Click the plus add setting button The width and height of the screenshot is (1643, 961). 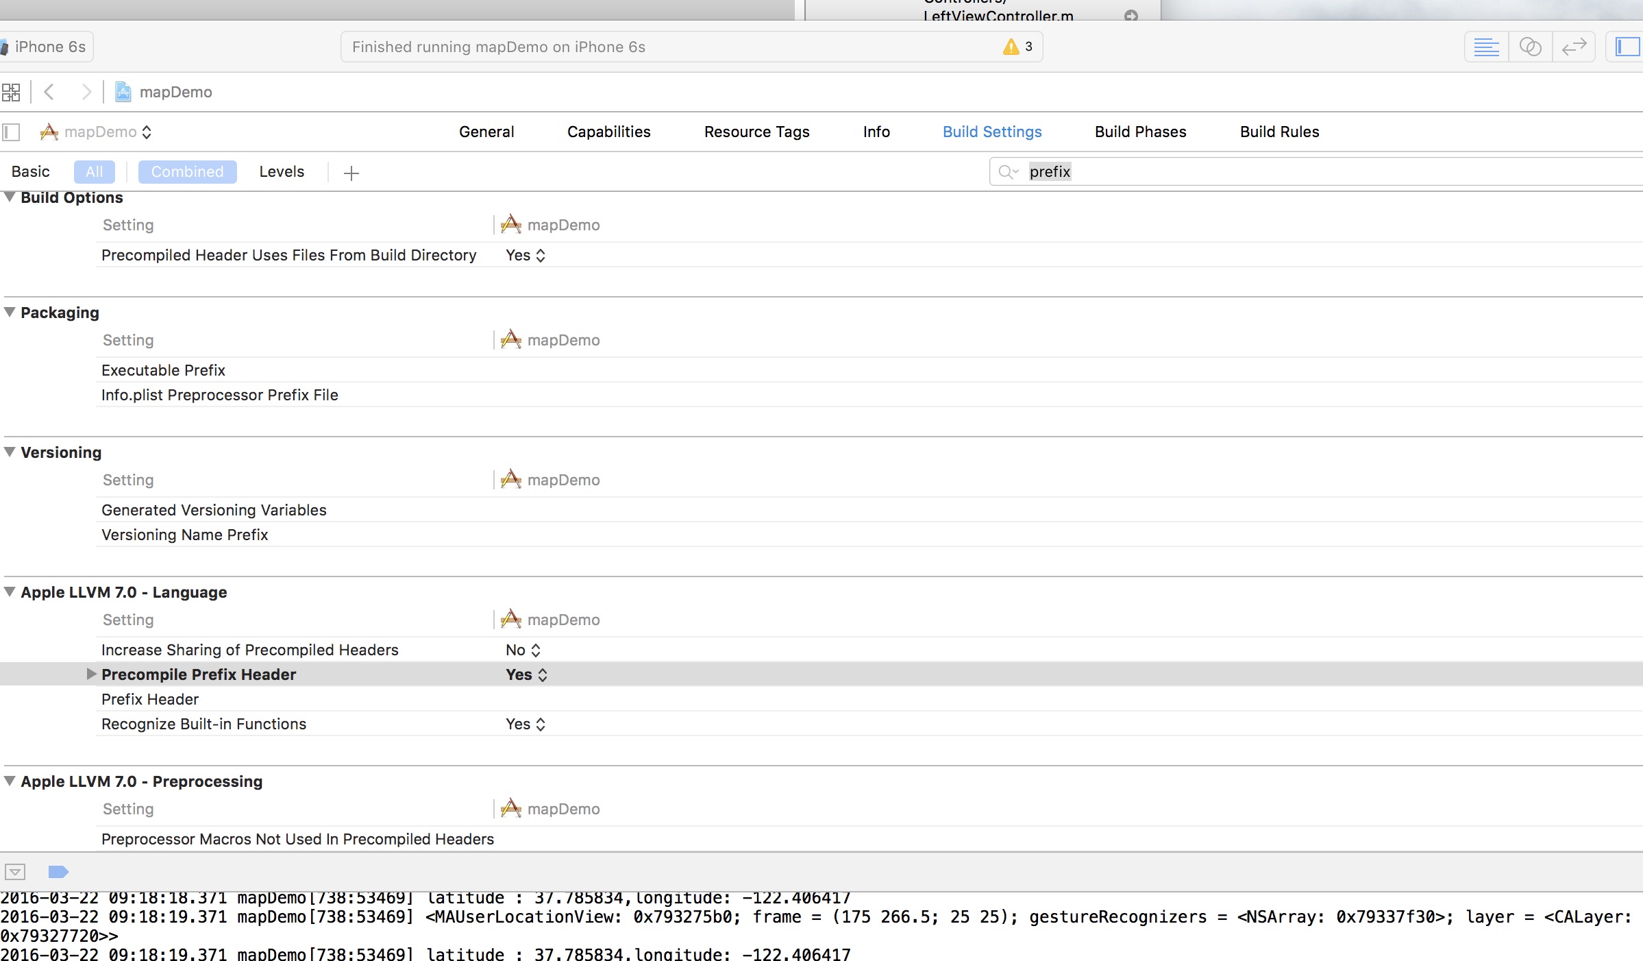point(351,173)
